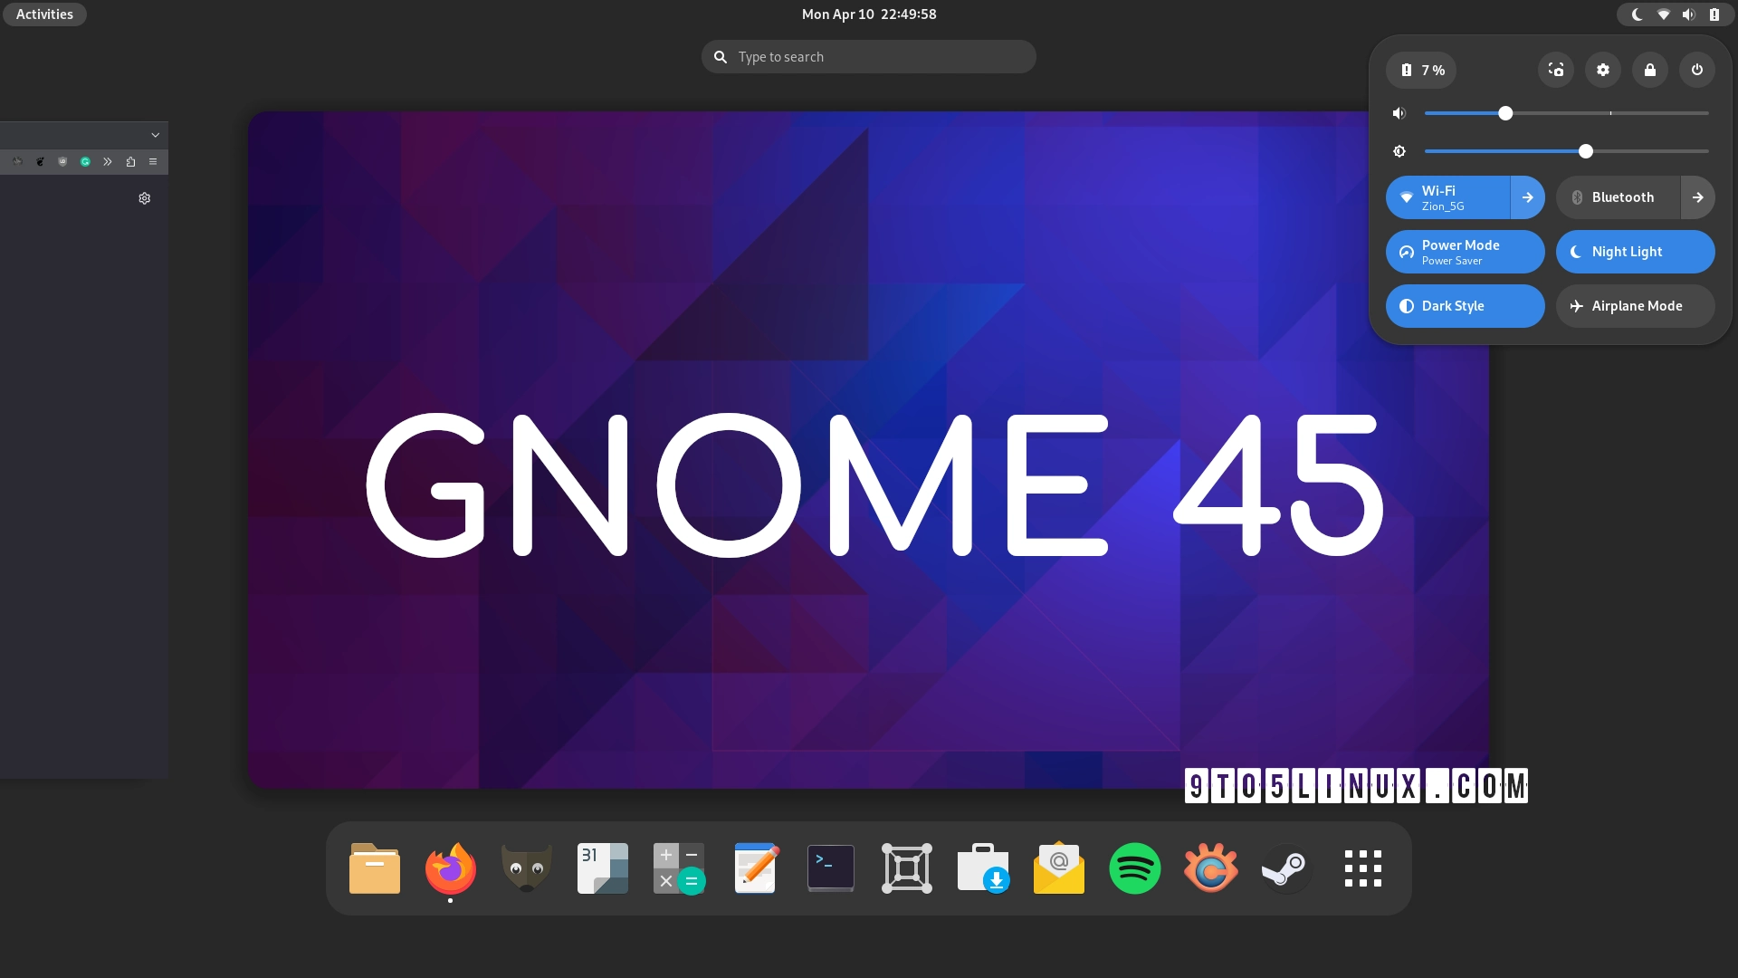Viewport: 1738px width, 978px height.
Task: Open the Activities menu
Action: click(43, 14)
